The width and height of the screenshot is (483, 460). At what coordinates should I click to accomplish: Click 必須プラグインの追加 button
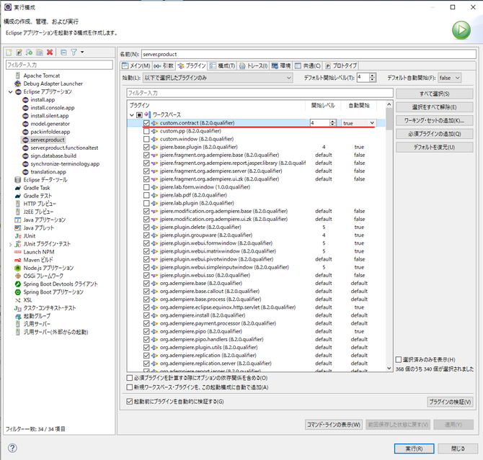(x=434, y=134)
